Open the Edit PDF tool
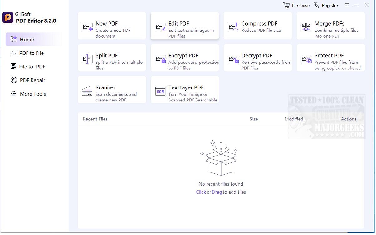This screenshot has height=235, width=376. pos(160,26)
